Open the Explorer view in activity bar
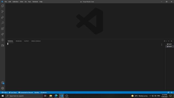 coord(2,6)
